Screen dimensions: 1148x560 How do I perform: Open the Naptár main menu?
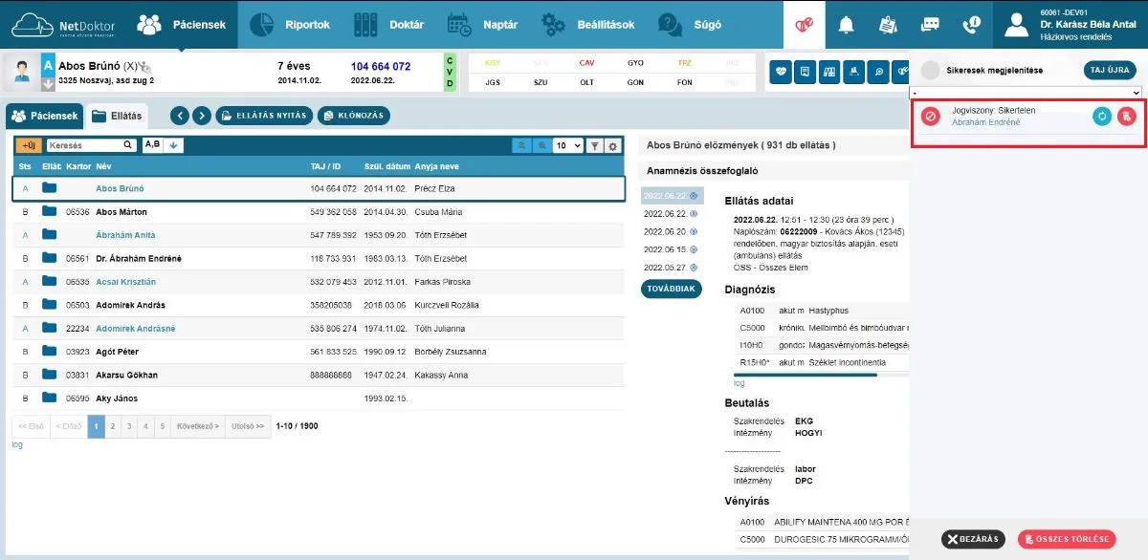(482, 25)
